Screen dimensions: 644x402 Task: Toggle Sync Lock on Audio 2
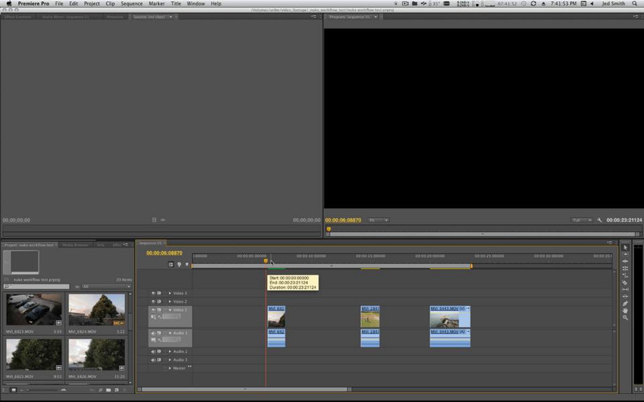pos(159,351)
